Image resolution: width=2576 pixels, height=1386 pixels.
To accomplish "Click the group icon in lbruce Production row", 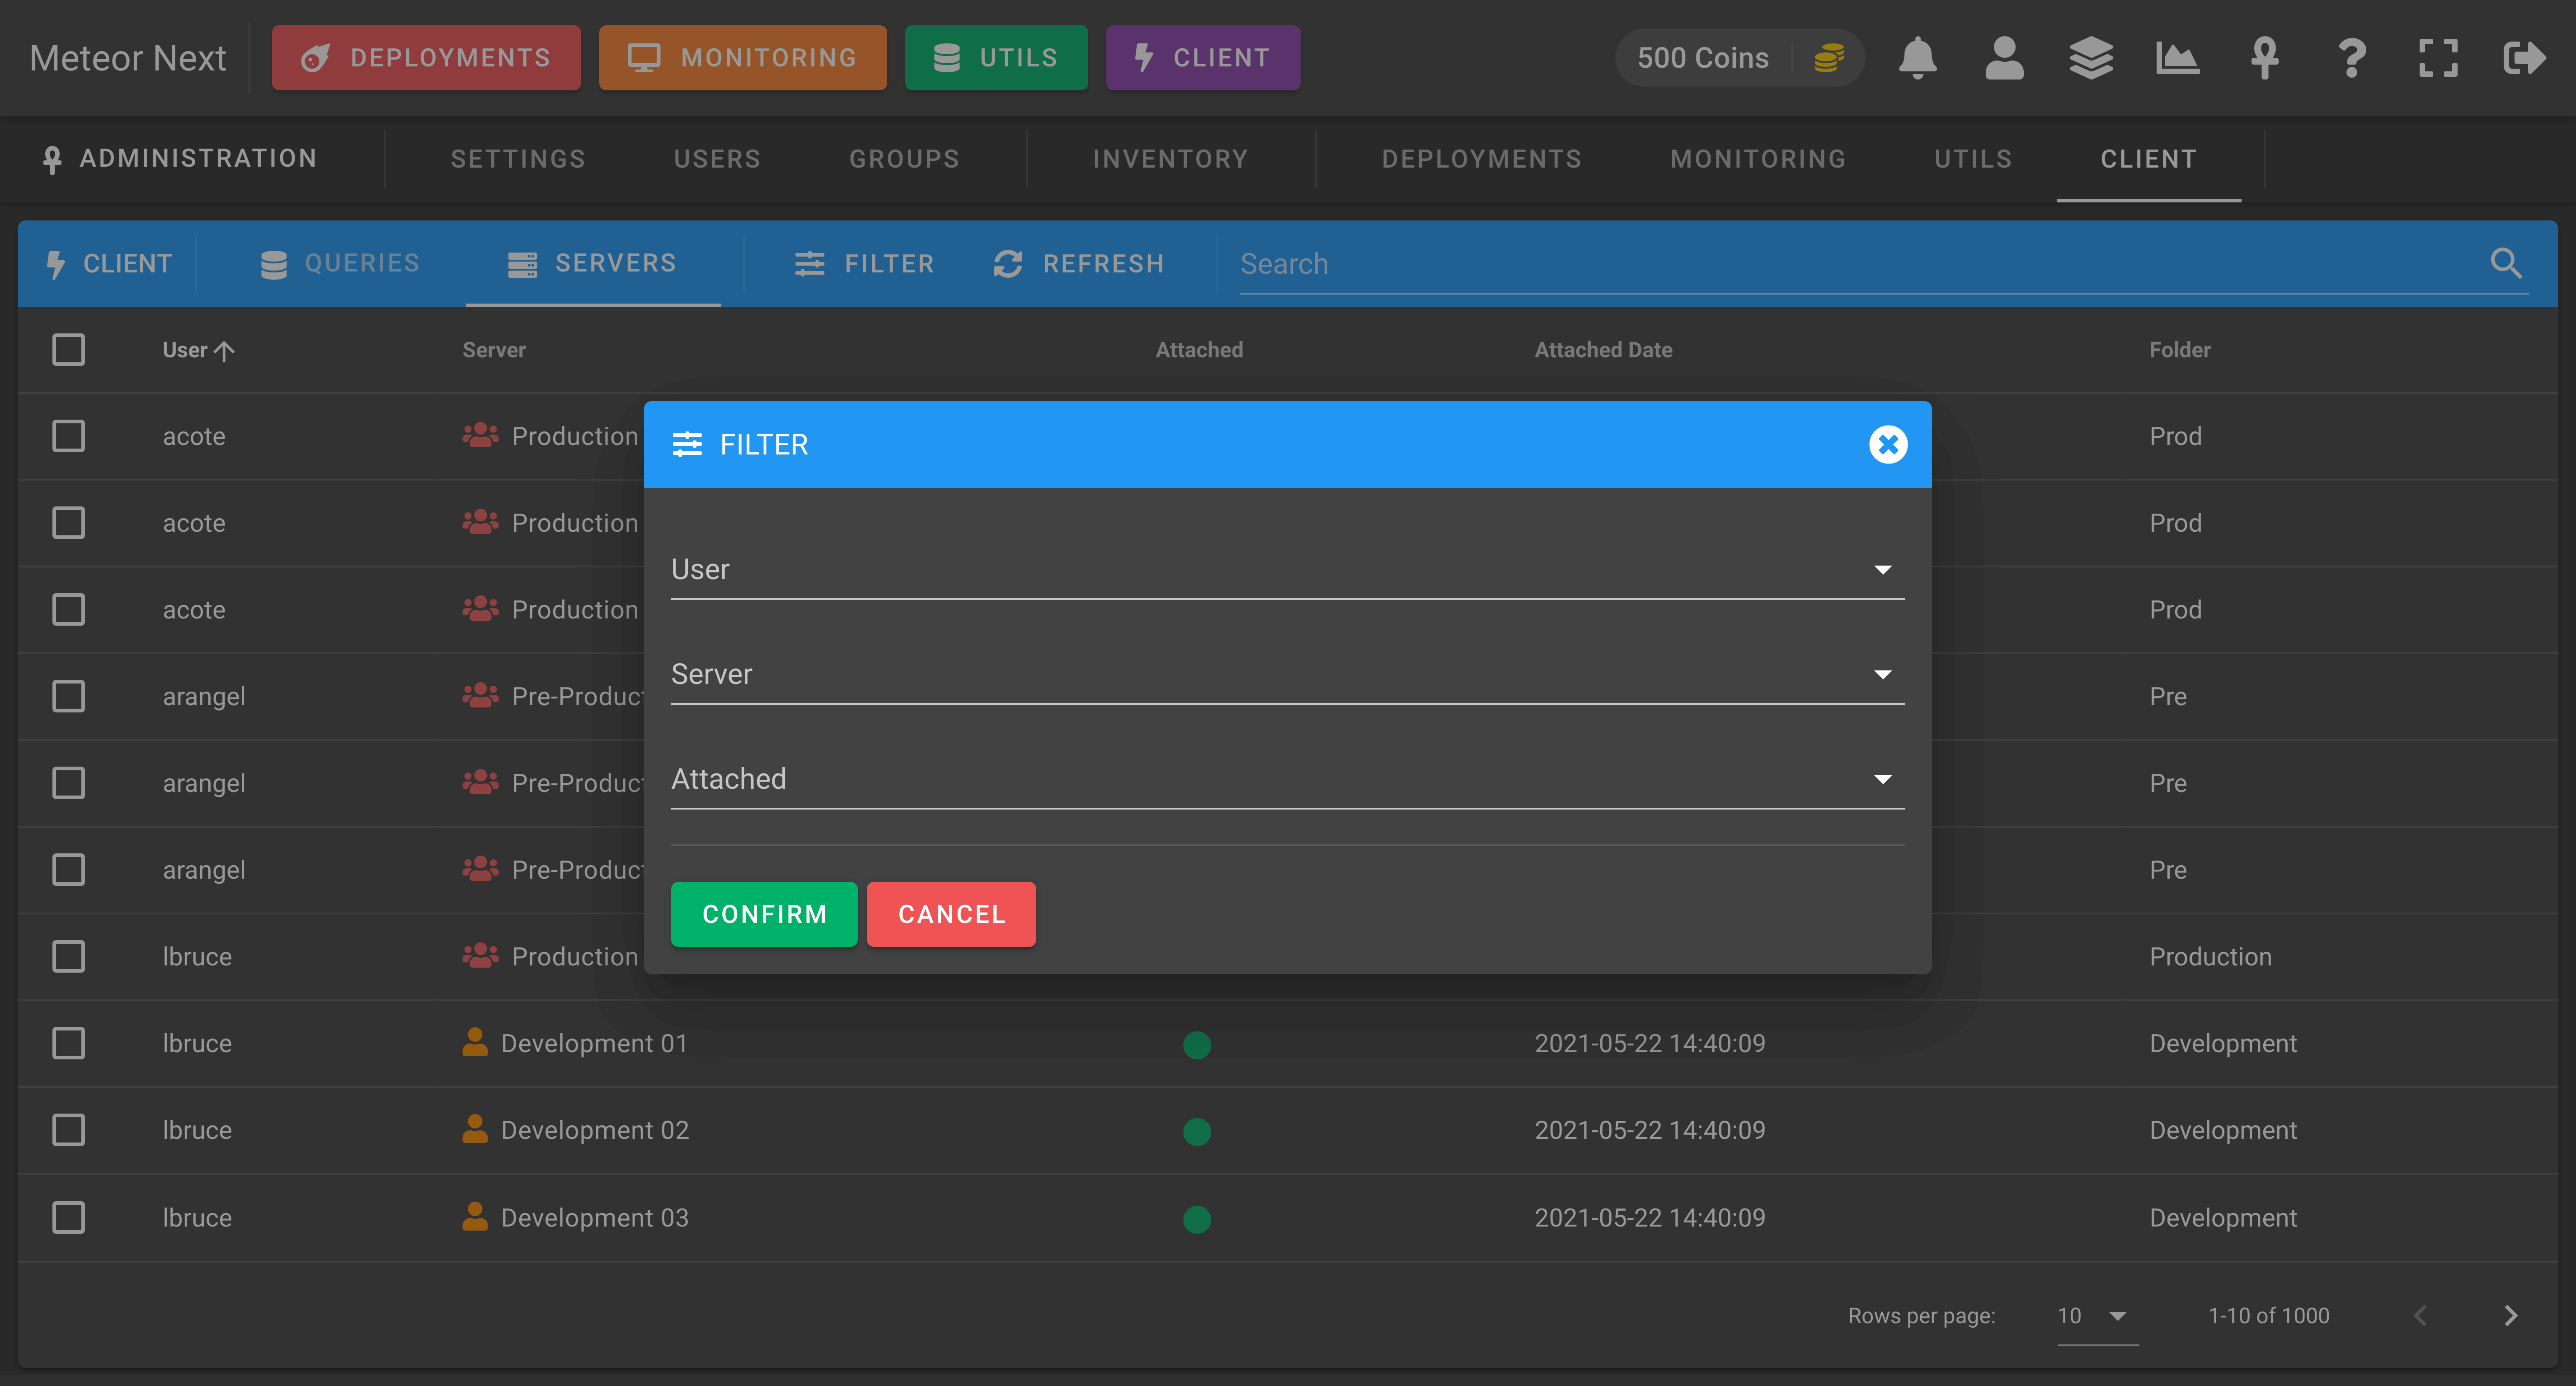I will coord(480,955).
